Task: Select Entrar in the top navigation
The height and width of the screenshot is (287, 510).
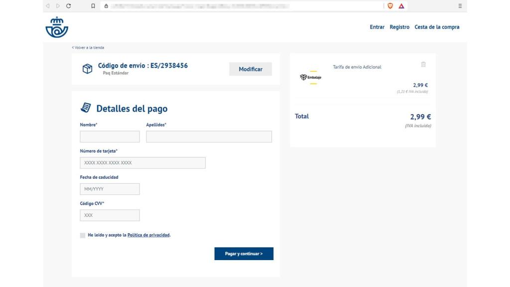Action: [x=377, y=27]
